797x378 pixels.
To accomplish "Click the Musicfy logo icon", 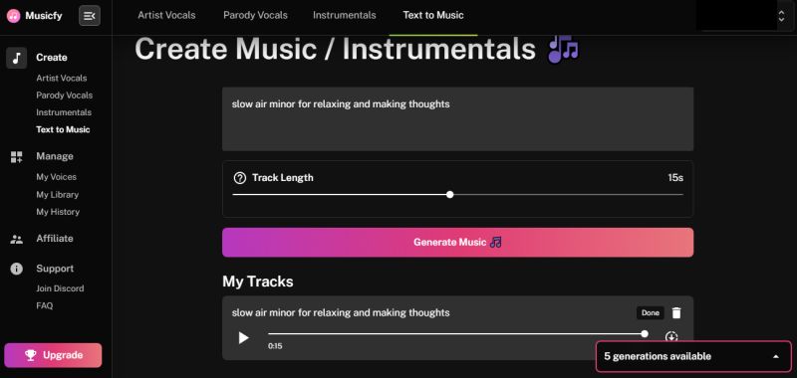I will pos(14,16).
